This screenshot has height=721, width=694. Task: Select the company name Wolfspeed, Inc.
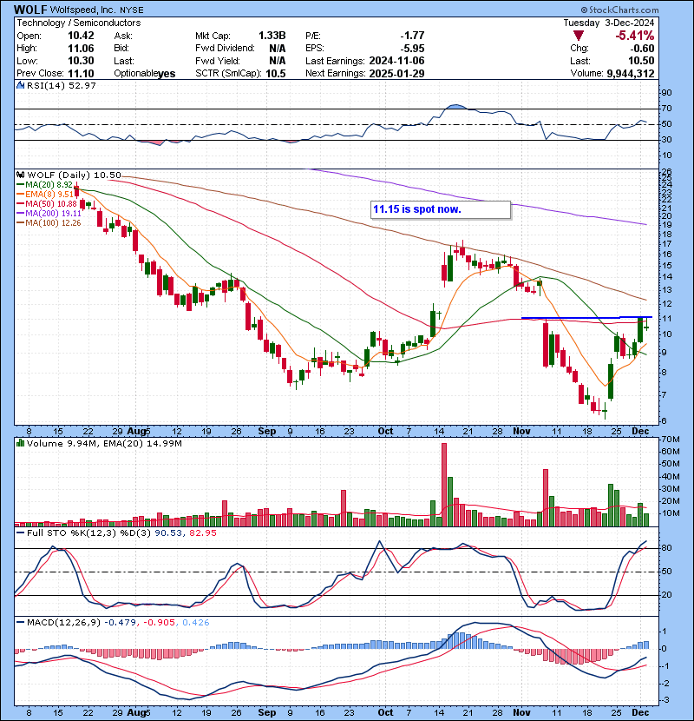pos(82,10)
